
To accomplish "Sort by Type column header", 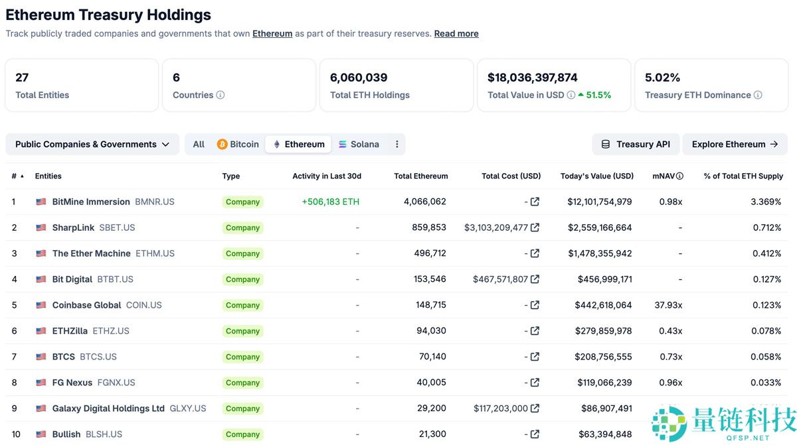I will [231, 176].
